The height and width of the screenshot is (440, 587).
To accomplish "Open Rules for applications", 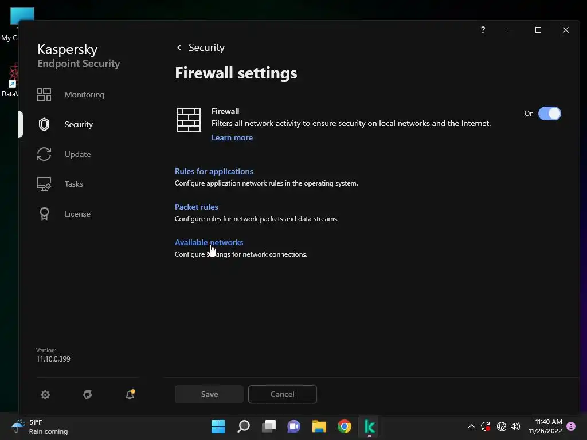I will click(x=214, y=171).
